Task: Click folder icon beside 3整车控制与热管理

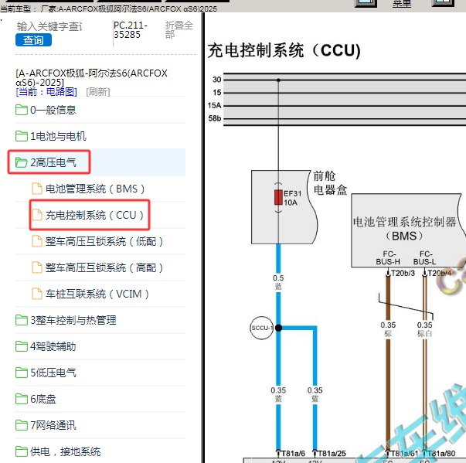Action: click(x=22, y=320)
